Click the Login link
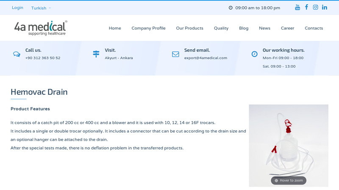Image resolution: width=339 pixels, height=190 pixels. click(x=17, y=8)
